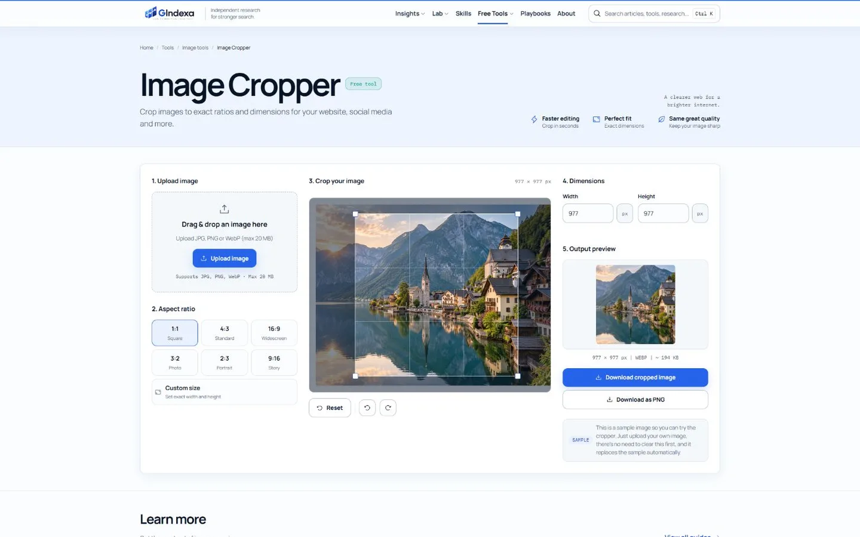Toggle the Height px unit selector

[700, 214]
